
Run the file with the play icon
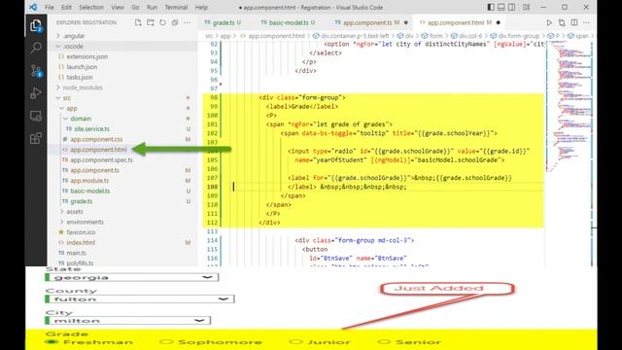[549, 22]
